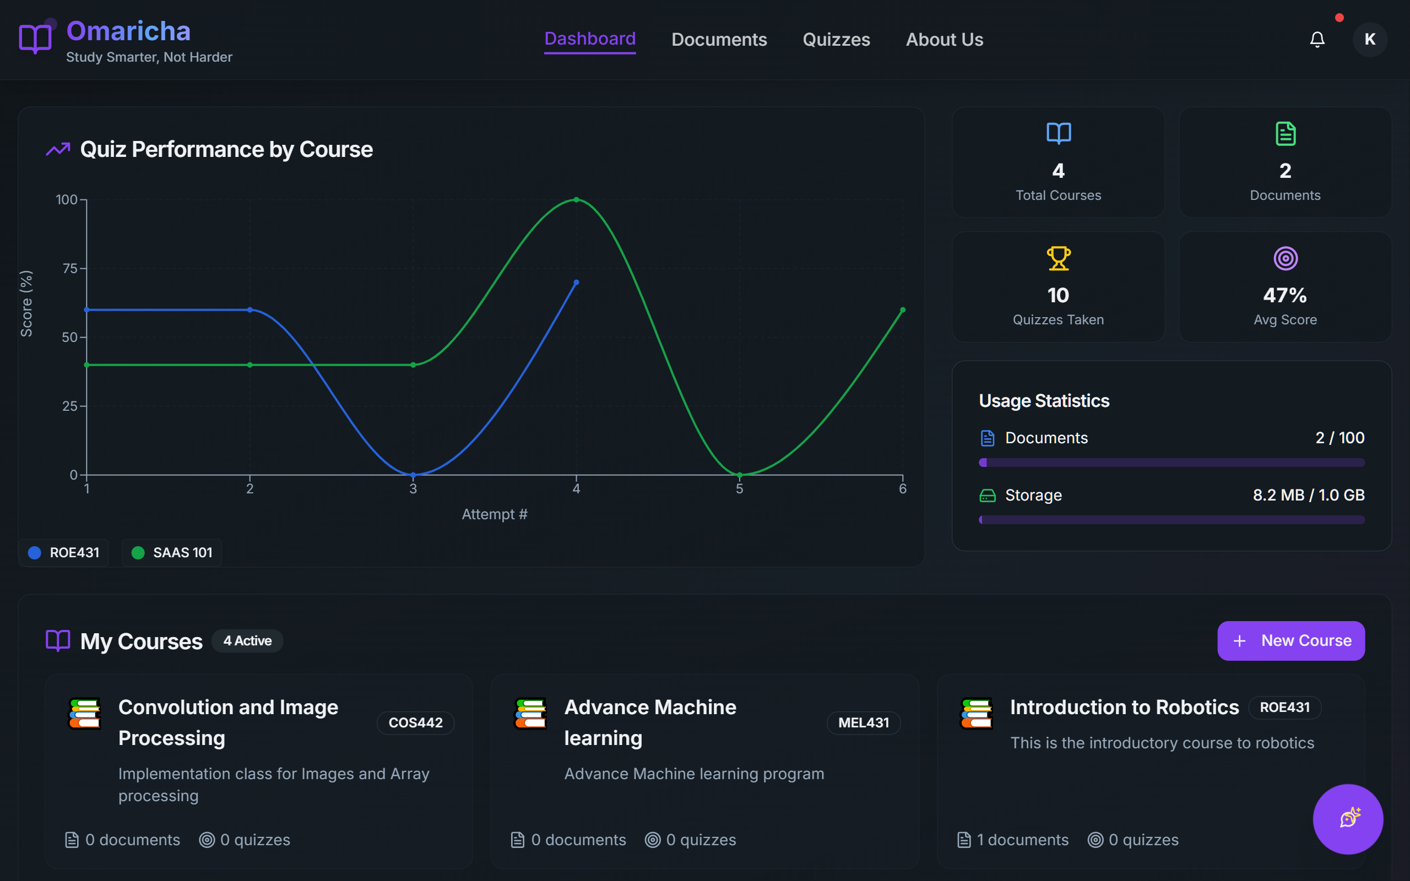Click the notification bell icon

click(x=1317, y=40)
